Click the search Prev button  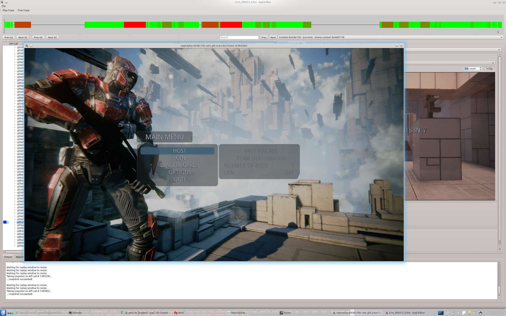[x=264, y=37]
